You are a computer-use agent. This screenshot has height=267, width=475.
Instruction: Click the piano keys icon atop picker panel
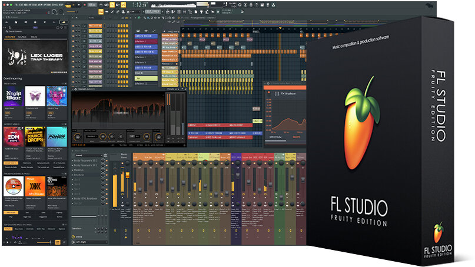point(138,31)
